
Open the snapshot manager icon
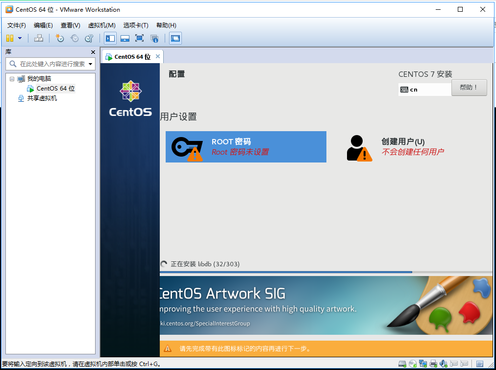89,38
